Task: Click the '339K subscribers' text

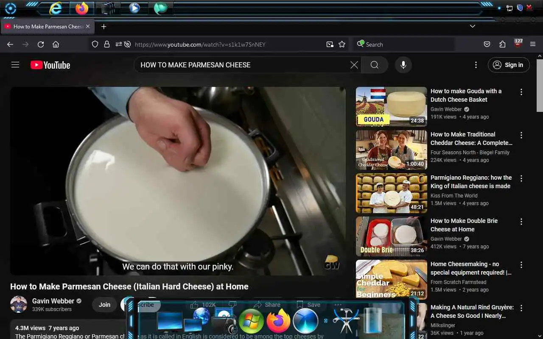Action: point(52,309)
